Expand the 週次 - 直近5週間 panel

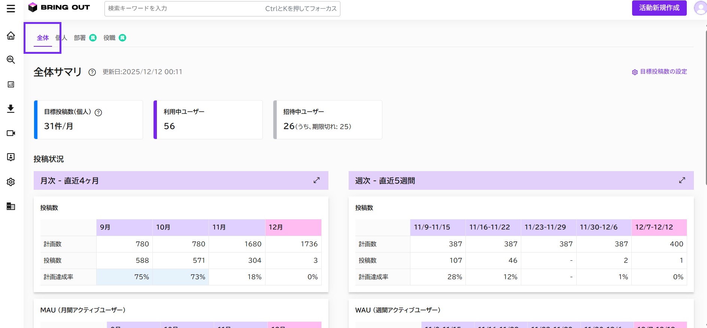pos(682,180)
